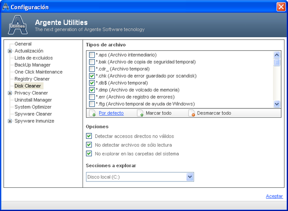Toggle No detectar archivos de sólo lectura
Screen dimensions: 288x211
[x=89, y=145]
